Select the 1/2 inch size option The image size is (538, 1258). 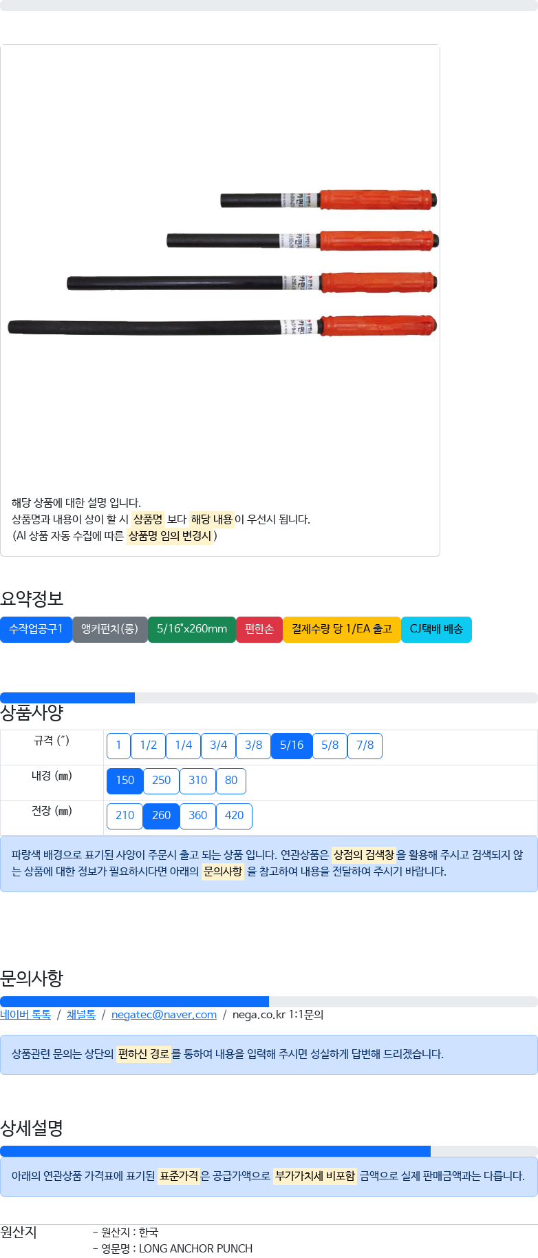pos(148,745)
